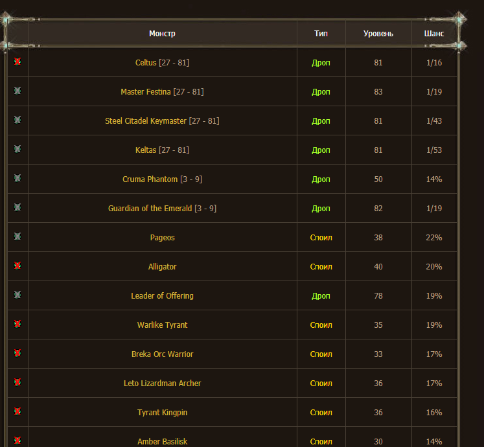Click the gray icon beside Cruma Phantom

coord(17,179)
